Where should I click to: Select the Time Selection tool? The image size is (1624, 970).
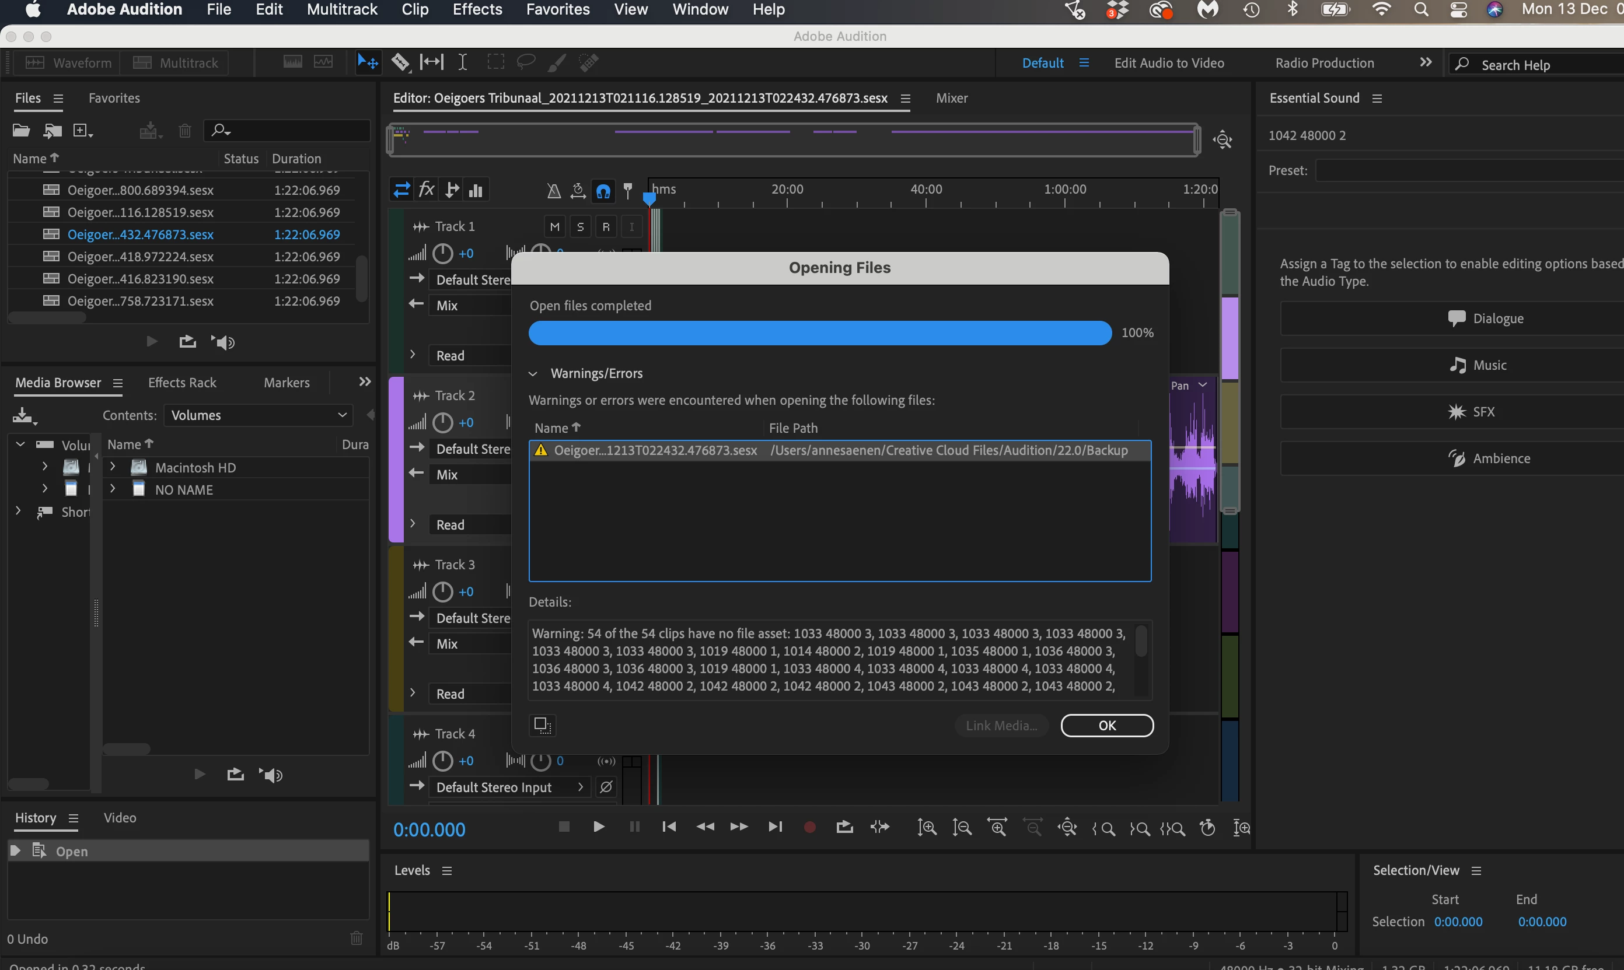462,63
